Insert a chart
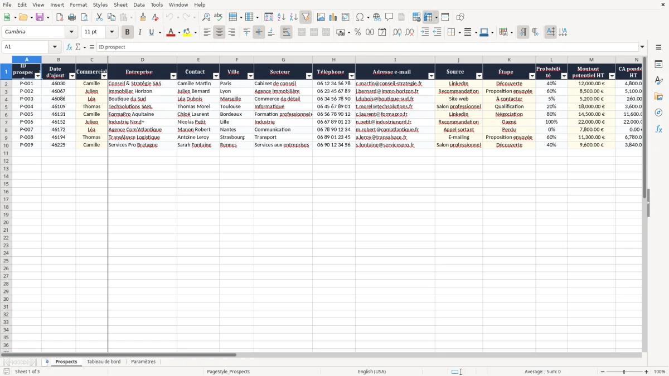The height and width of the screenshot is (376, 669). (x=333, y=17)
